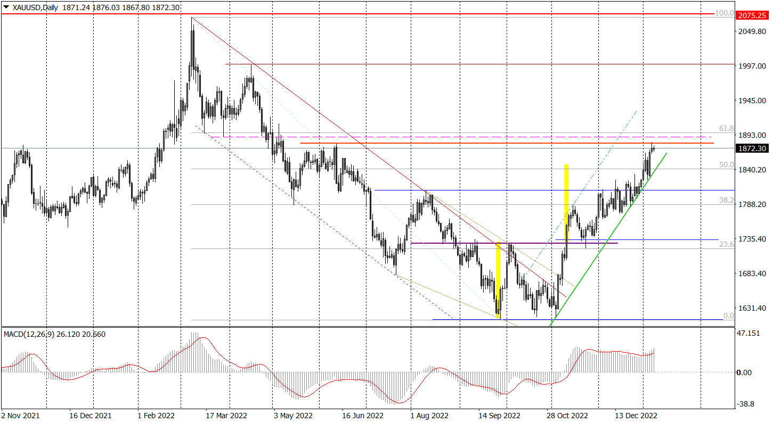The image size is (773, 423).
Task: Click the 28 Oct 2022 date label
Action: pos(567,415)
